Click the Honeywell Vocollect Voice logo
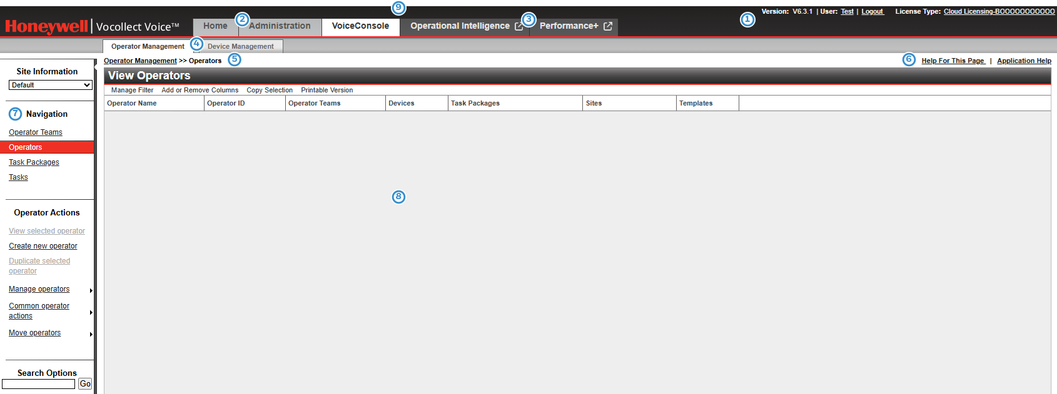This screenshot has height=394, width=1057. point(92,26)
